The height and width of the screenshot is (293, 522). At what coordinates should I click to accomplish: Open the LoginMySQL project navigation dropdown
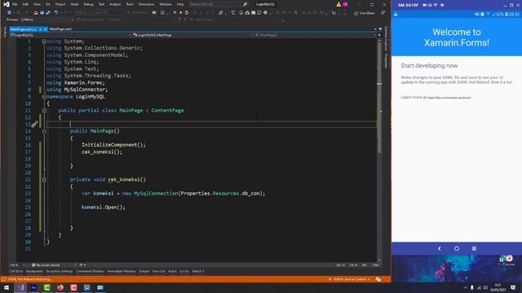[x=70, y=35]
